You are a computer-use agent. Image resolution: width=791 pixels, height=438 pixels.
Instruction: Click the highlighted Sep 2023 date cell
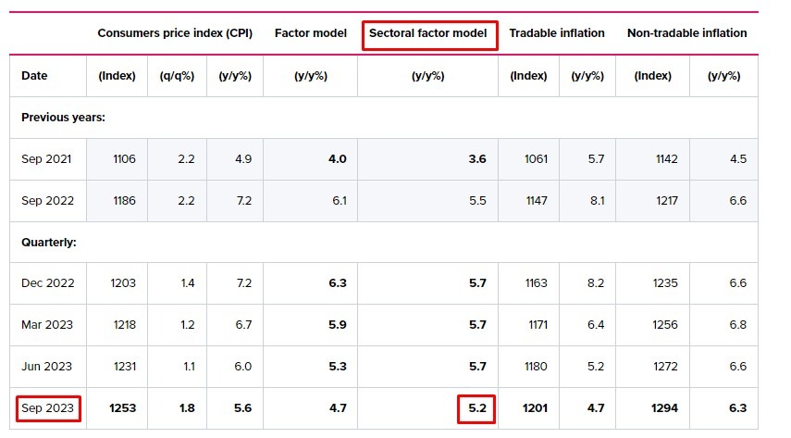point(48,408)
